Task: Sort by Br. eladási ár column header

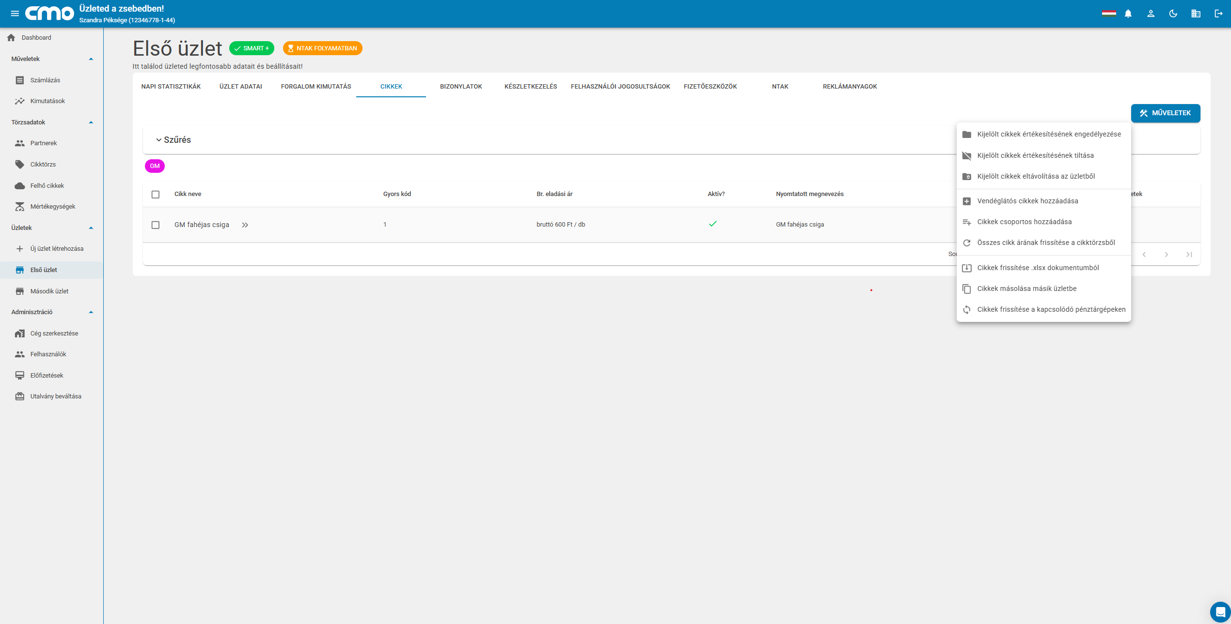Action: coord(554,194)
